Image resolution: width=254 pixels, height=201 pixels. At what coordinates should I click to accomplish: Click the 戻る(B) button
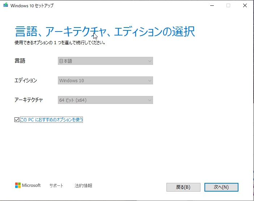(x=183, y=187)
